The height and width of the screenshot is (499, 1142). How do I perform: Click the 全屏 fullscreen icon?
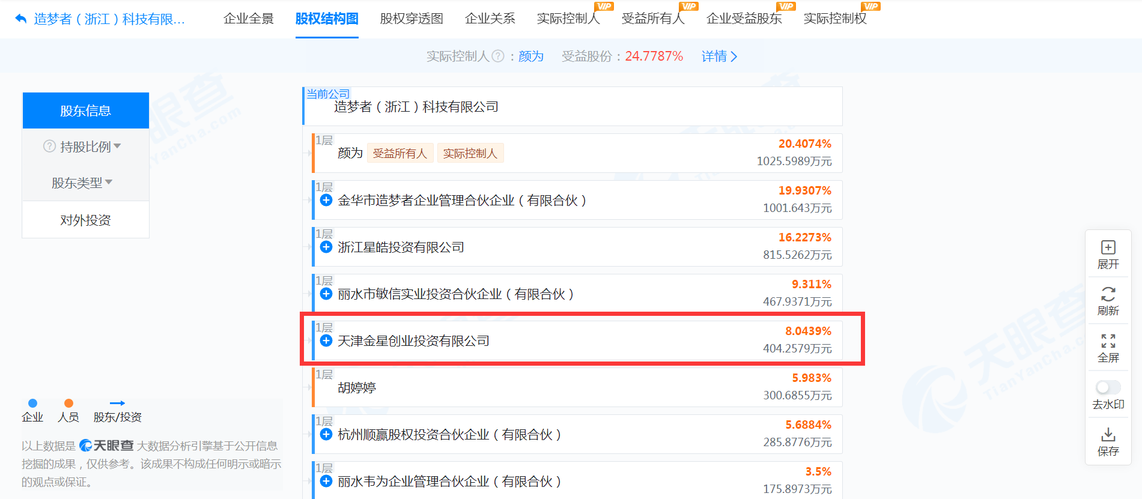coord(1108,341)
